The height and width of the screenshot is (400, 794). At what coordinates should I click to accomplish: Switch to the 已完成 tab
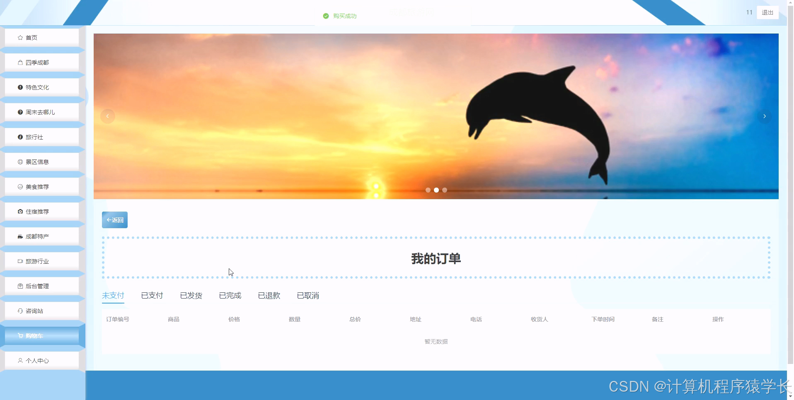tap(230, 295)
